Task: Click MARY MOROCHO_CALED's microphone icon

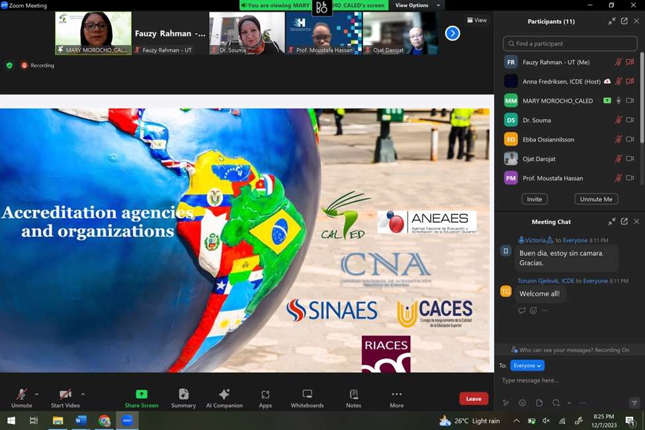Action: 619,101
